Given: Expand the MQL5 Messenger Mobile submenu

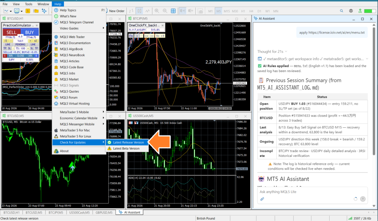Looking at the screenshot, I should click(79, 124).
